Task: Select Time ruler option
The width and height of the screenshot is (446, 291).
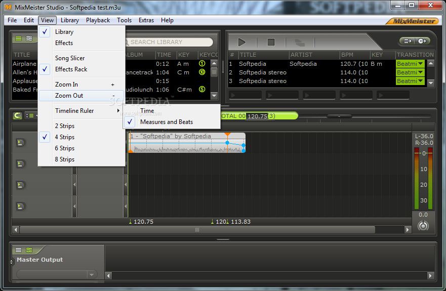Action: pos(172,111)
